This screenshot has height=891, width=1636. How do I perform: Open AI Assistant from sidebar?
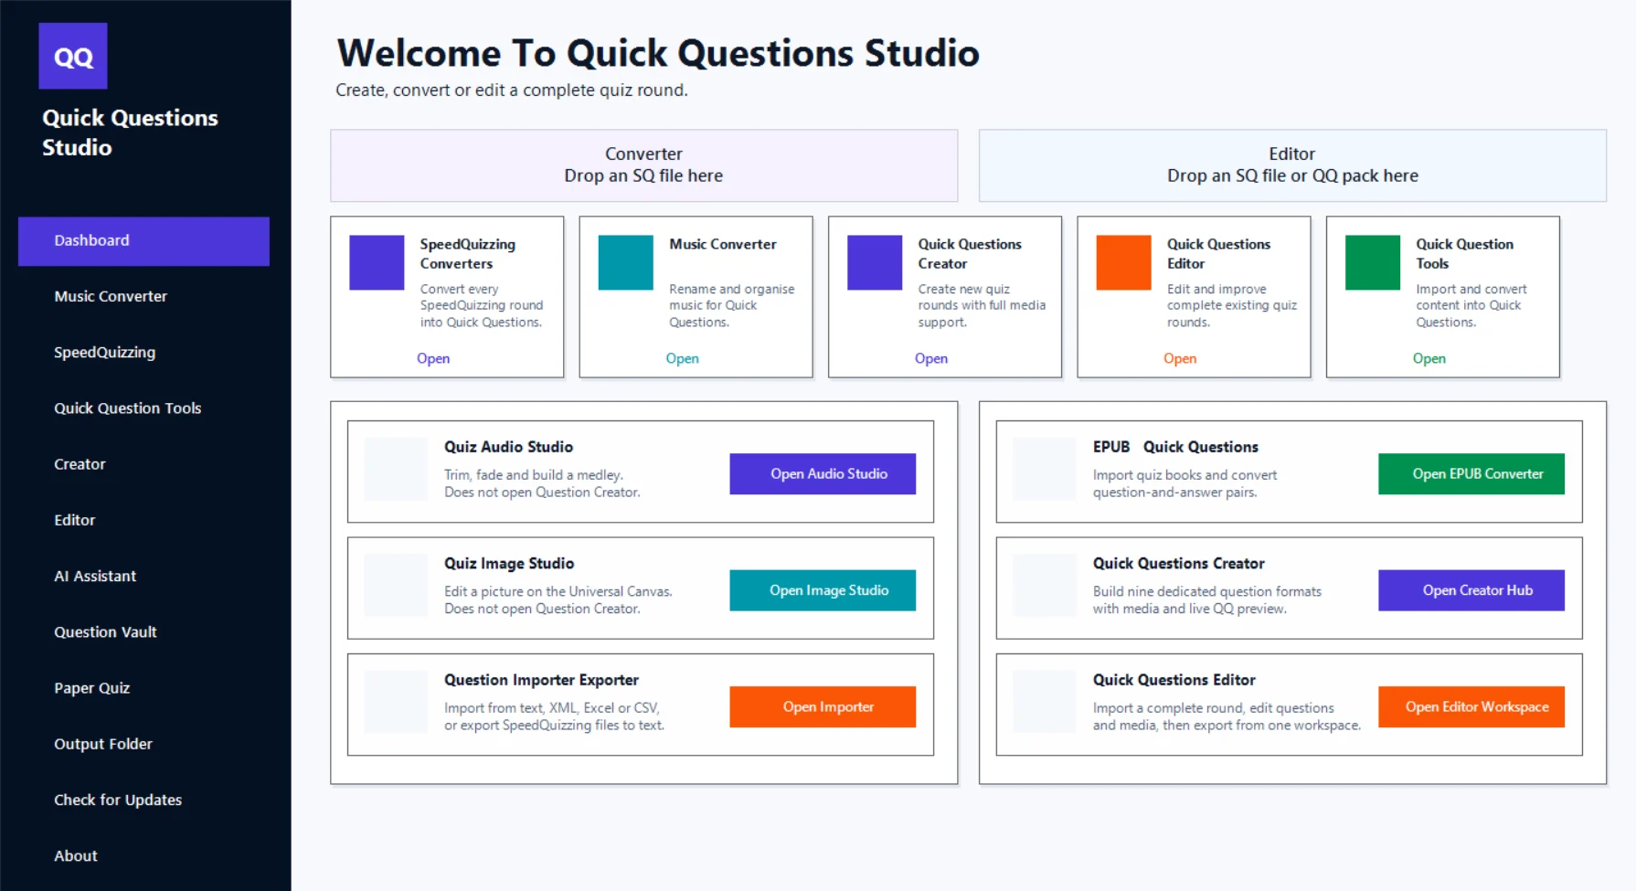[143, 577]
